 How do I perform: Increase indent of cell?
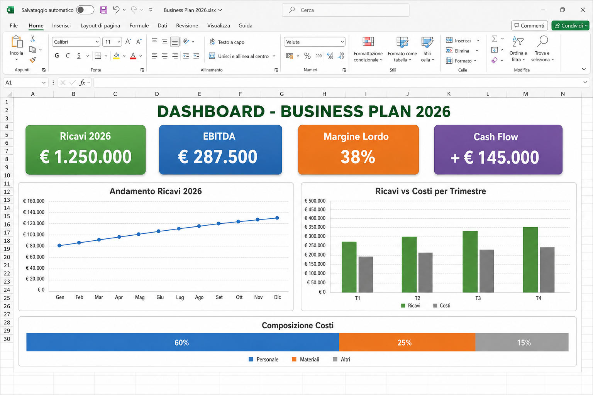196,56
